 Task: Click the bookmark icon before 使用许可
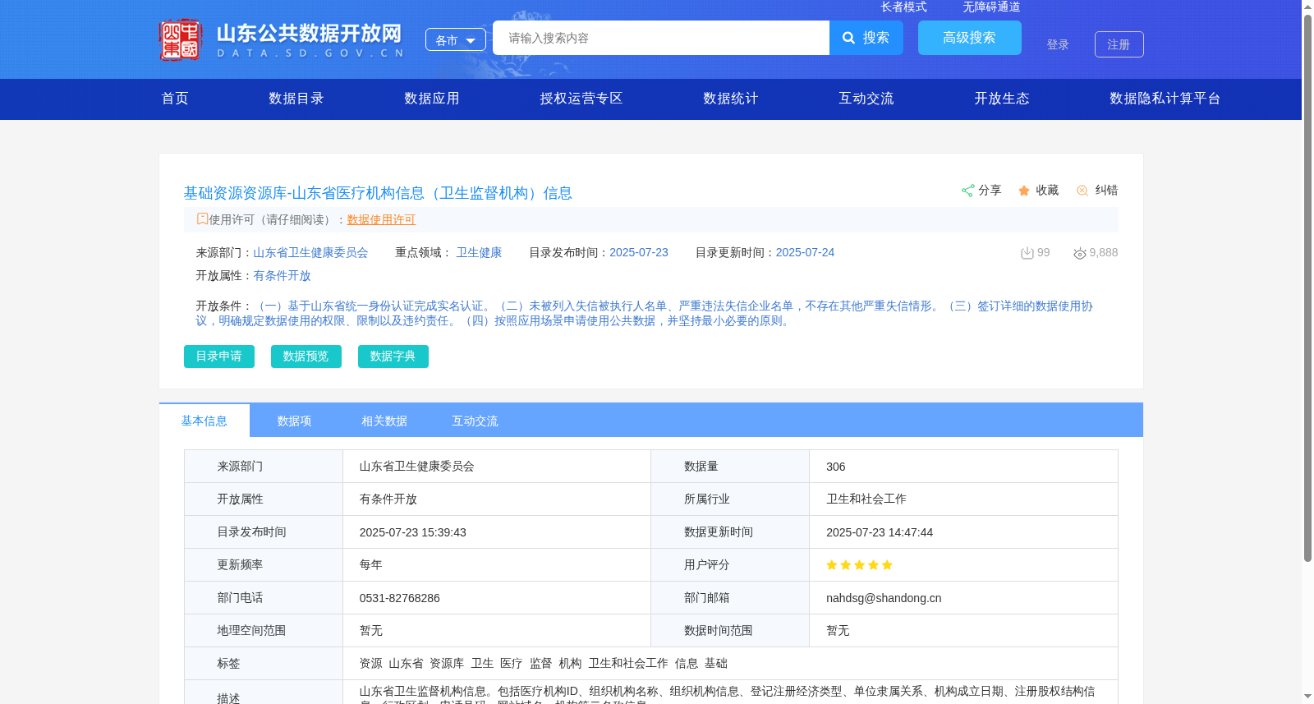click(202, 219)
